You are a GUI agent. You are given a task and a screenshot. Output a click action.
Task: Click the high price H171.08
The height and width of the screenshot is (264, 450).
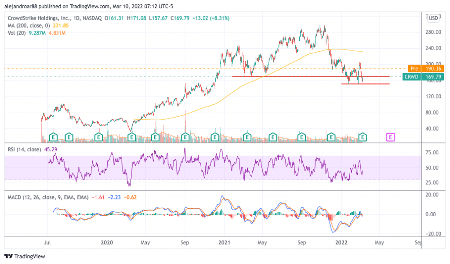click(136, 18)
